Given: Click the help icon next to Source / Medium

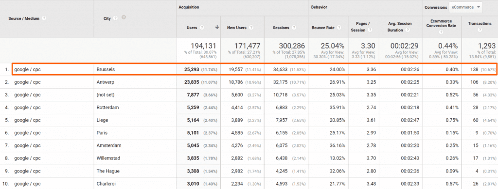Looking at the screenshot, I should pos(44,18).
